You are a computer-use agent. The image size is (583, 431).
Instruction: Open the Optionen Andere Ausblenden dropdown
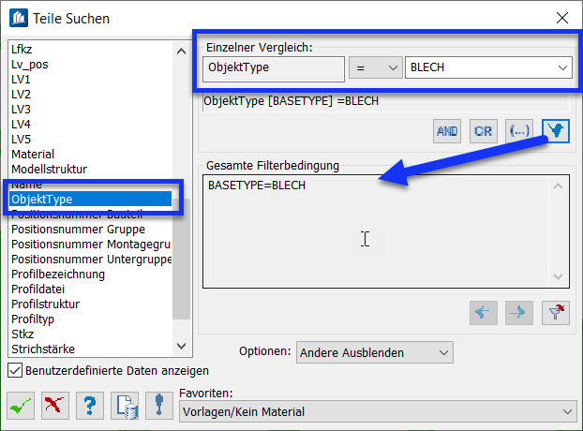pyautogui.click(x=375, y=352)
